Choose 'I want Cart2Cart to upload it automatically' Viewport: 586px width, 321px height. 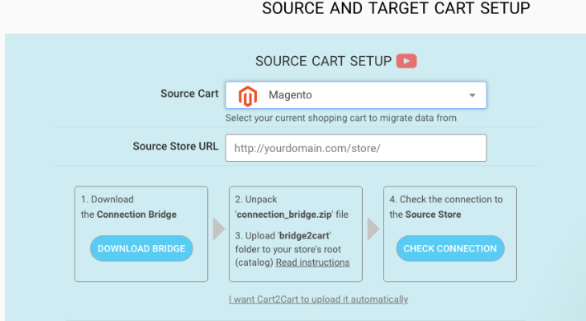point(319,299)
